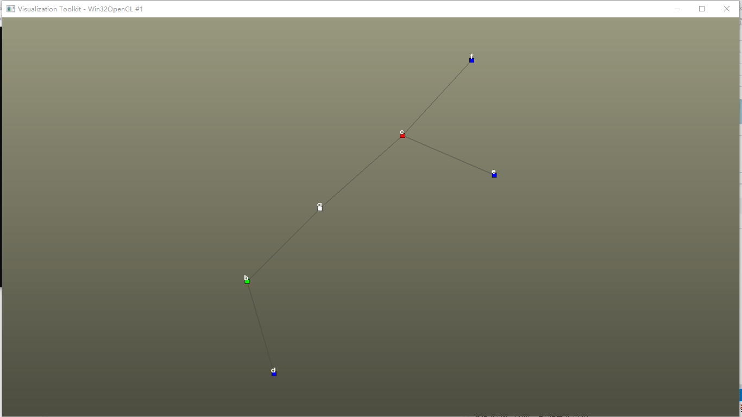Viewport: 742px width, 417px height.
Task: Minimize the Visualization Toolkit window
Action: point(677,9)
